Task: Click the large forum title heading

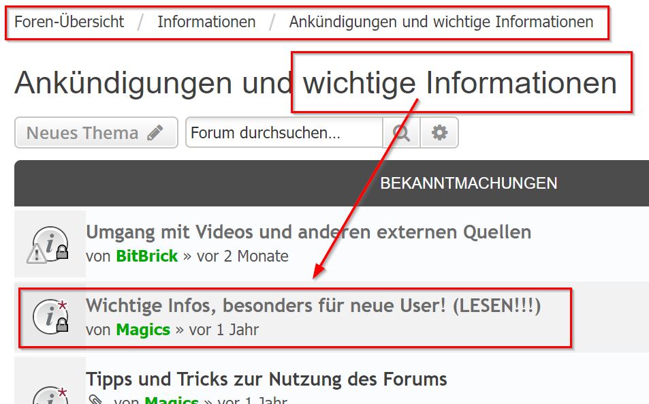Action: (x=315, y=83)
